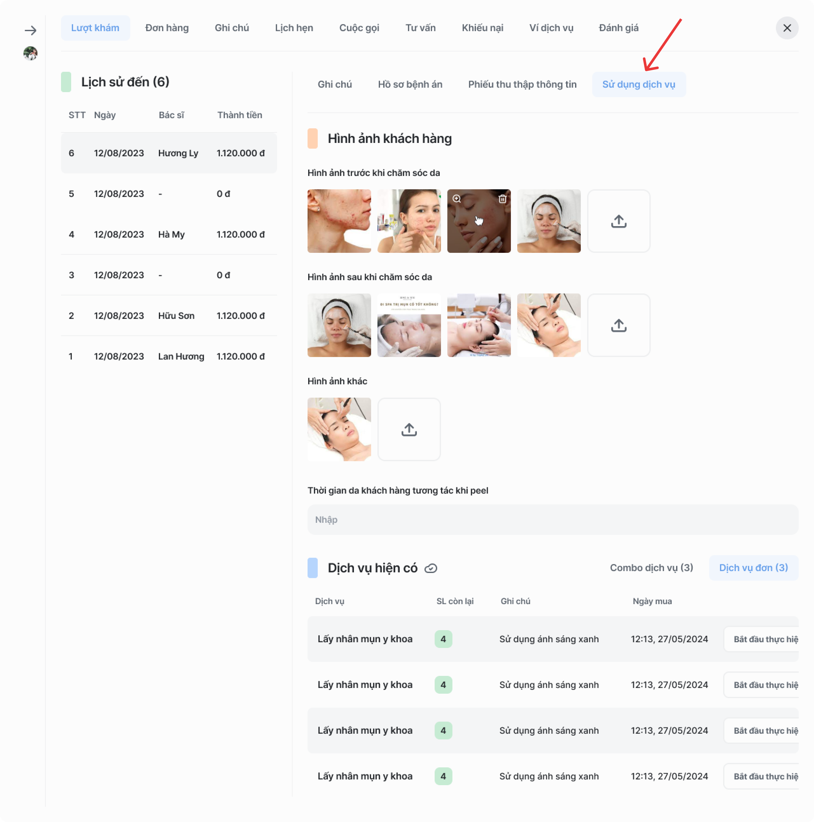Click the magnify icon on hovered photo
This screenshot has height=822, width=814.
pos(457,199)
